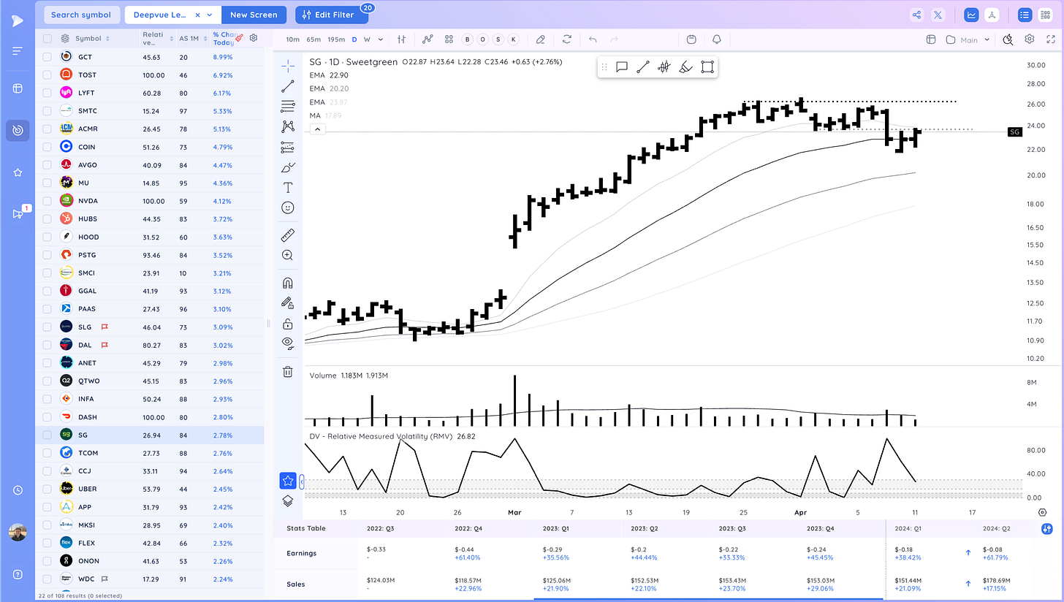Select the ruler measure tool
This screenshot has height=602, width=1064.
point(288,235)
